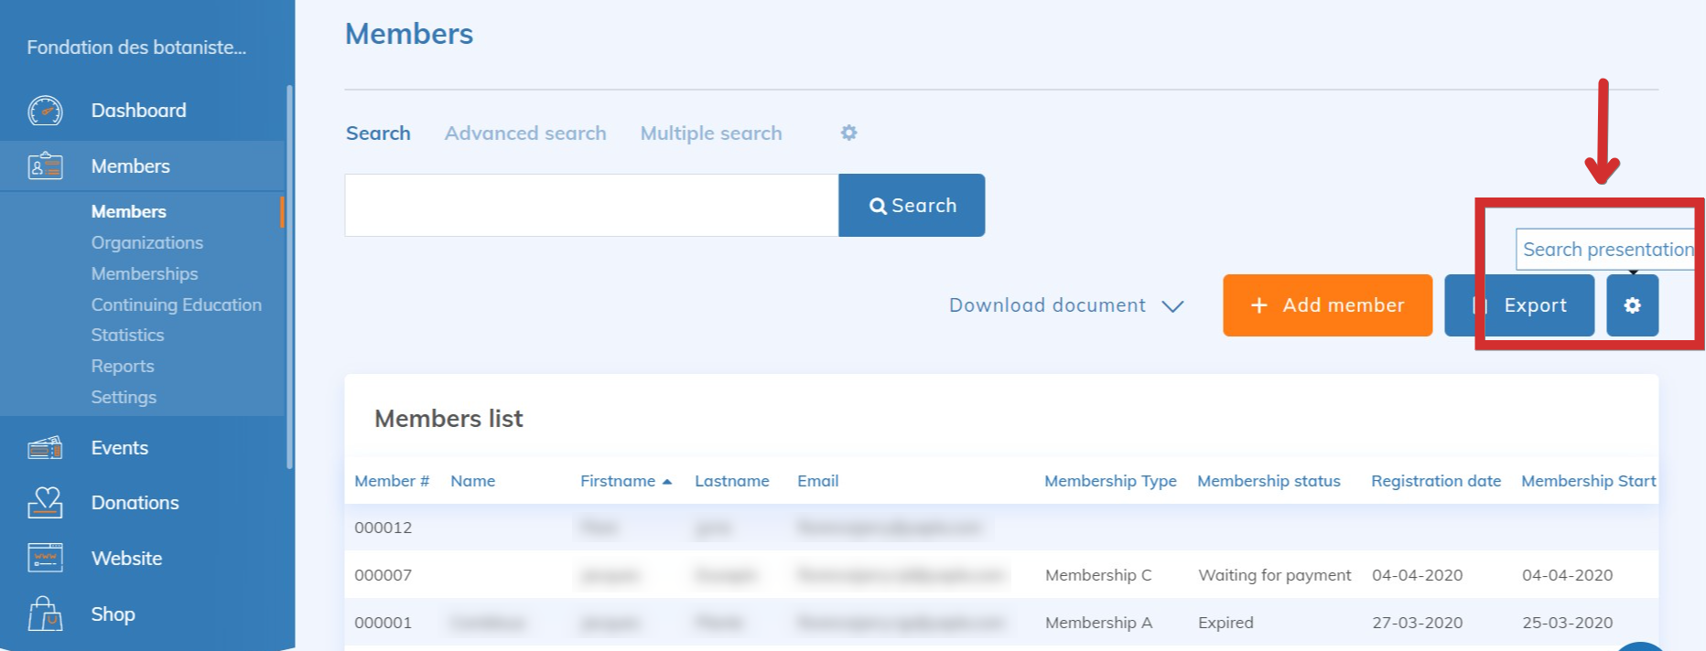Click the Export button
This screenshot has height=651, width=1706.
(1519, 305)
